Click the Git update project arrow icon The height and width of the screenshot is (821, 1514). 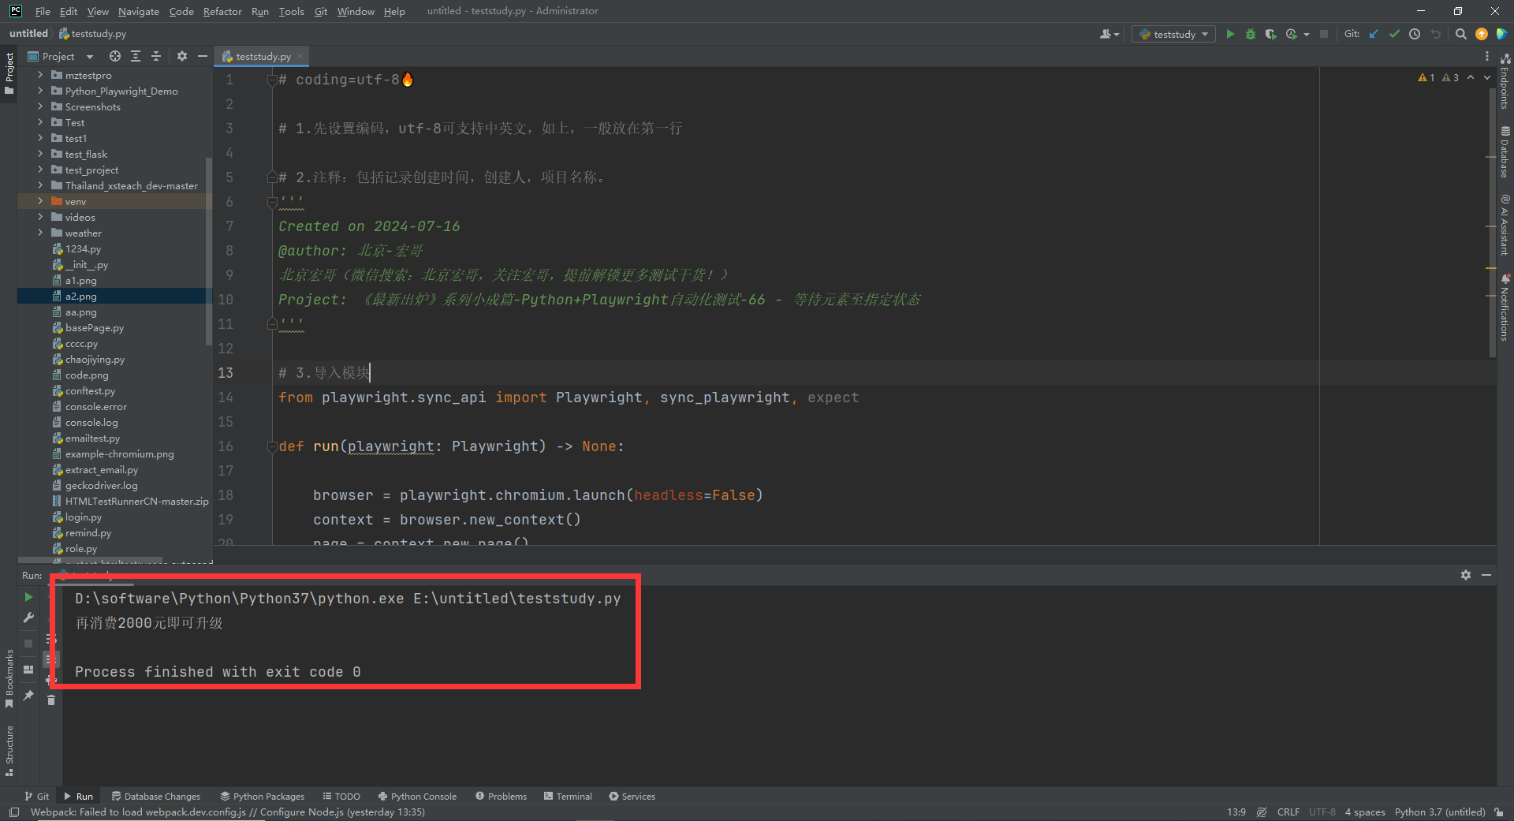pos(1374,34)
